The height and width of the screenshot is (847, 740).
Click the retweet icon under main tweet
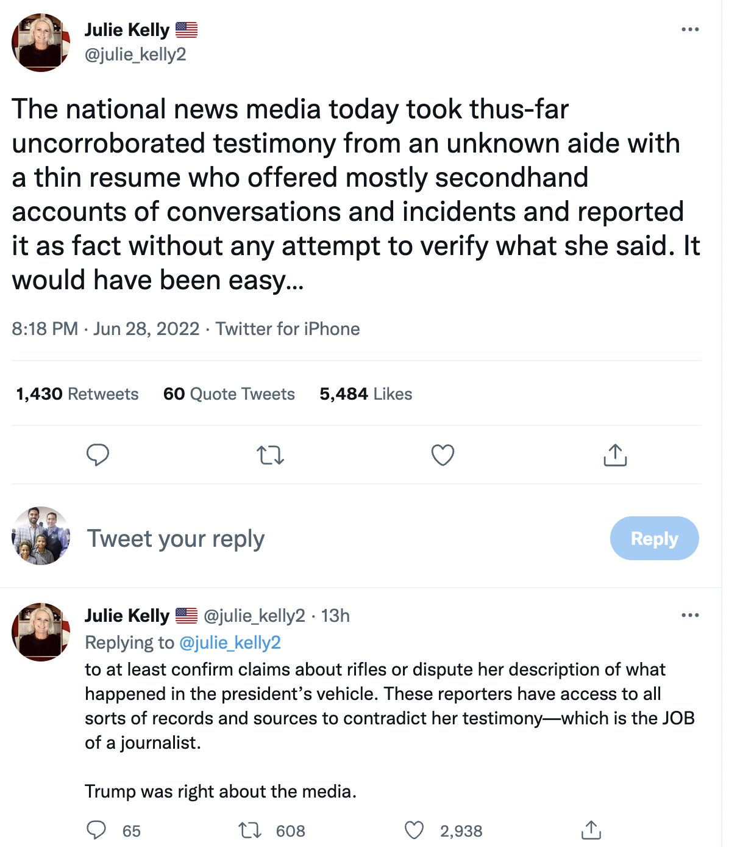270,455
